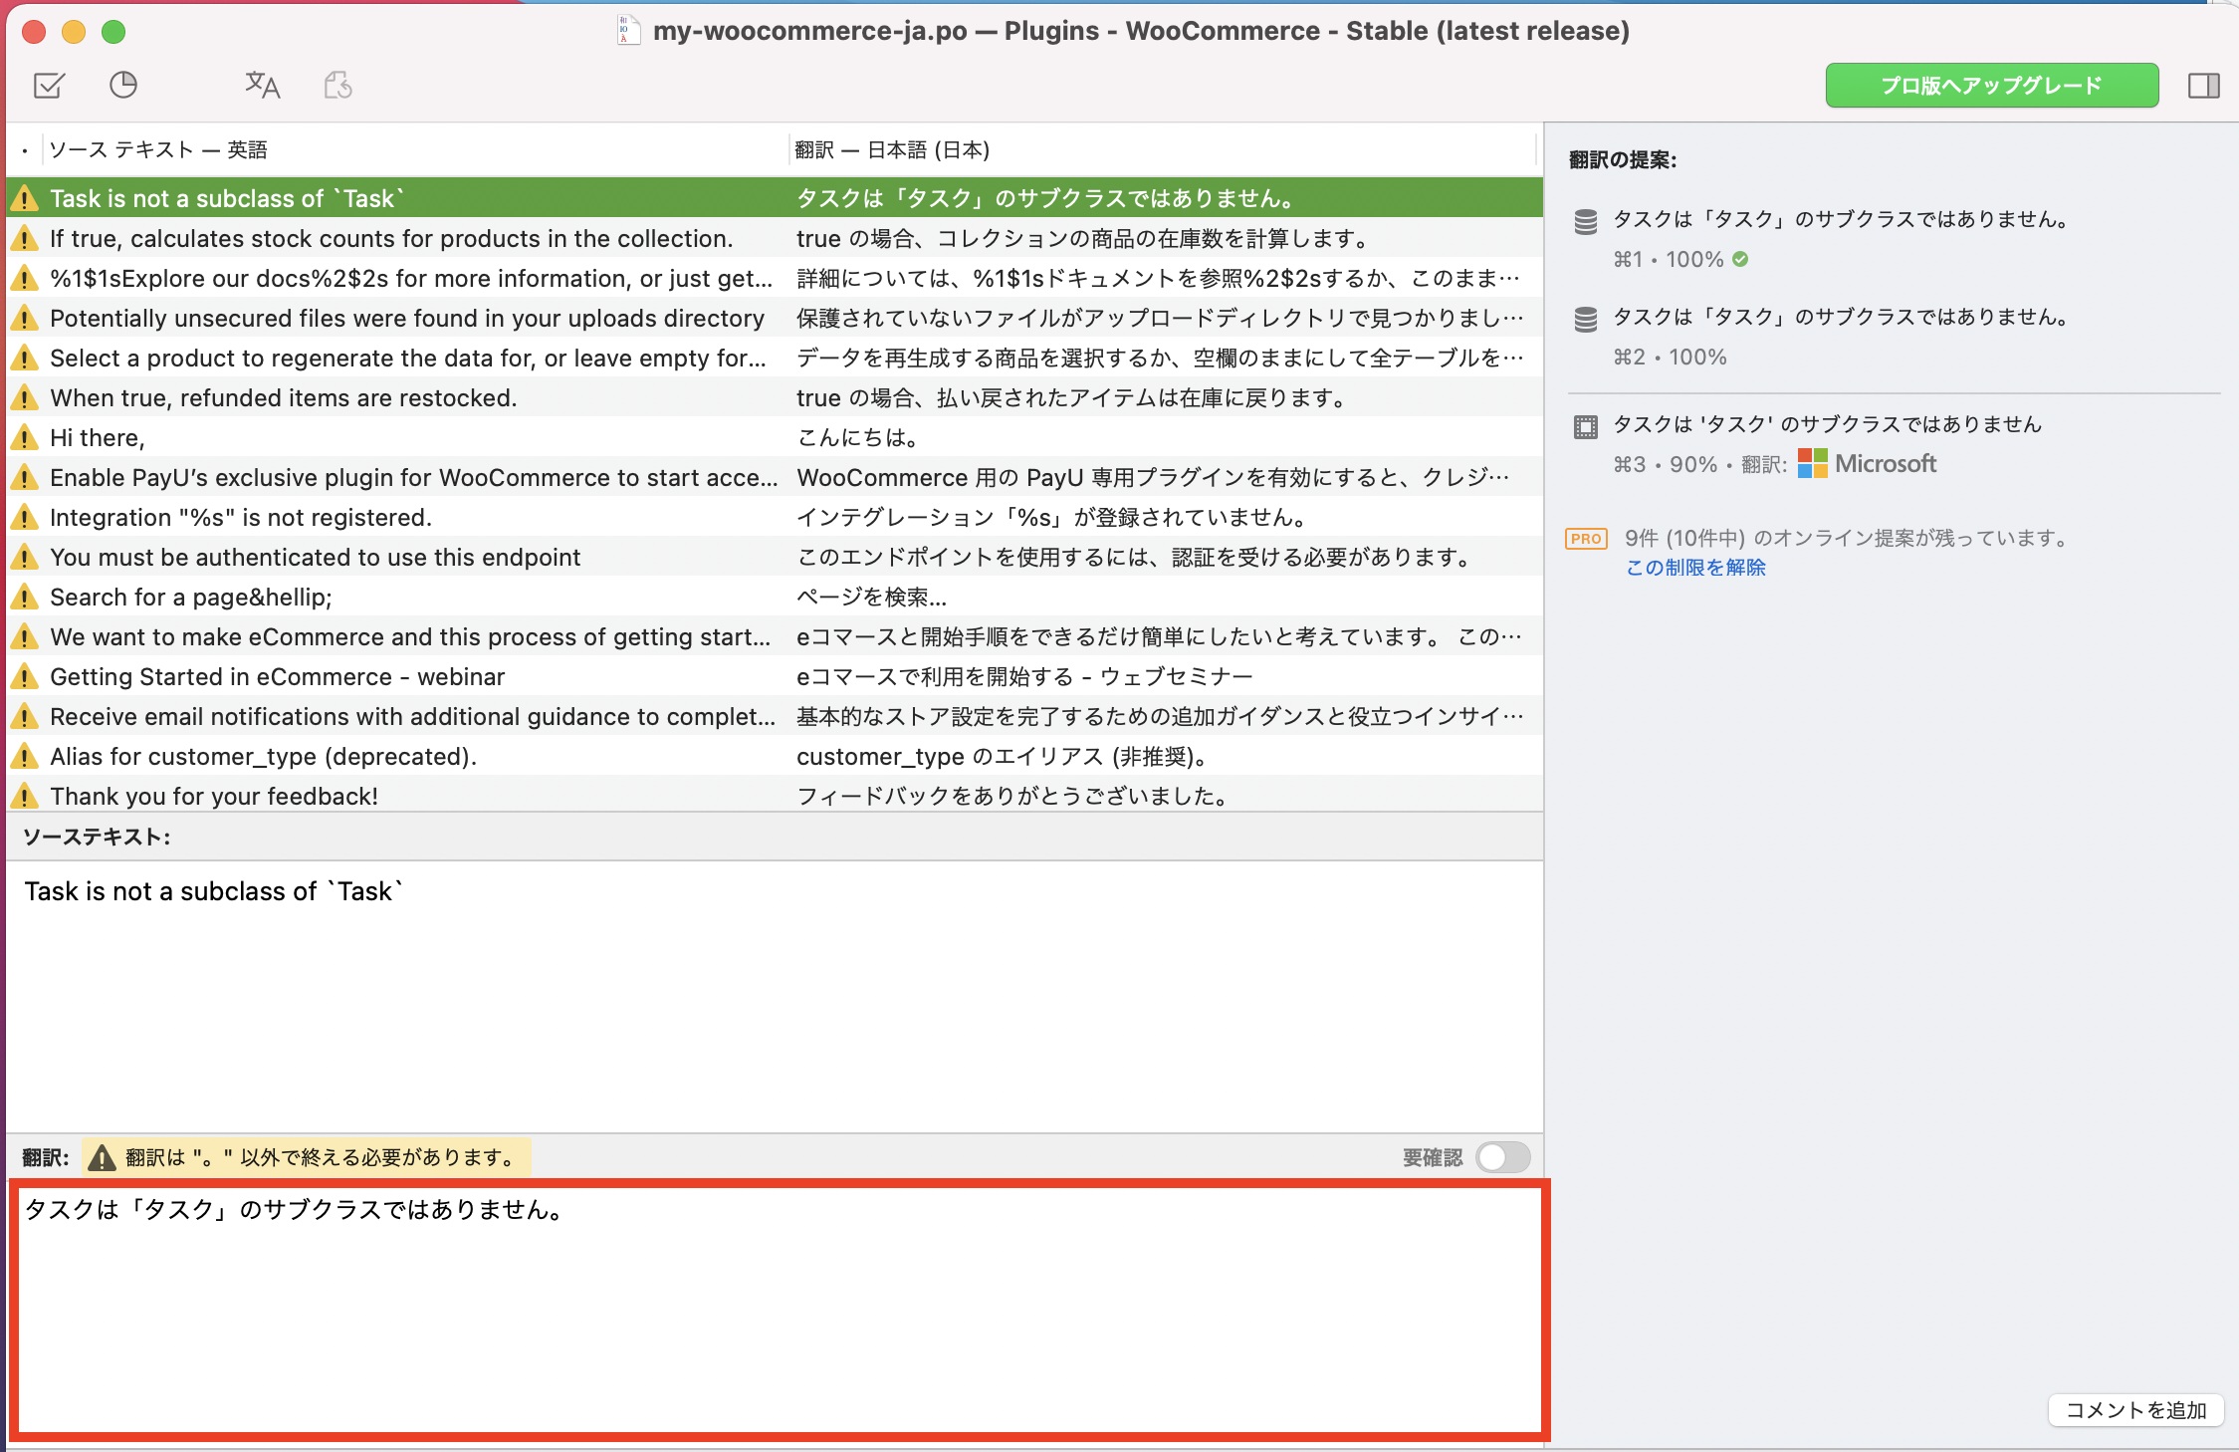Click the translation warning message about '。' ending

[x=306, y=1157]
